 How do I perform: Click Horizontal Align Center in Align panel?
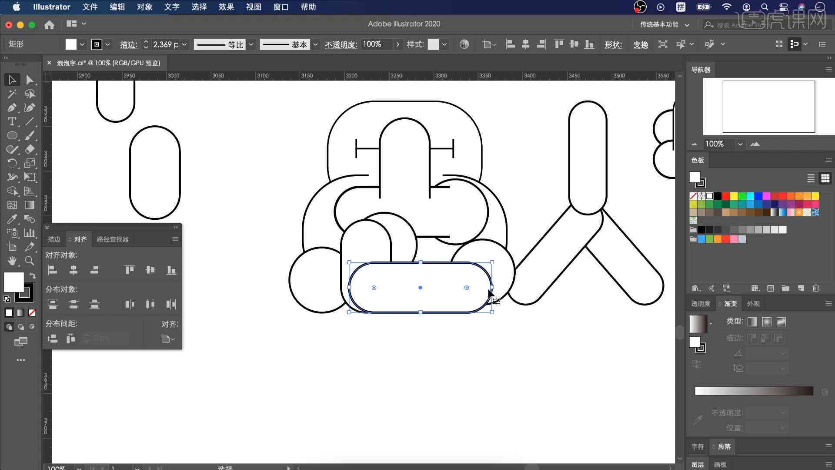coord(73,270)
